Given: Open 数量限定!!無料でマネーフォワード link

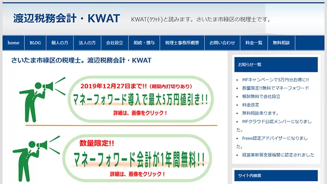Looking at the screenshot, I should pyautogui.click(x=275, y=88).
